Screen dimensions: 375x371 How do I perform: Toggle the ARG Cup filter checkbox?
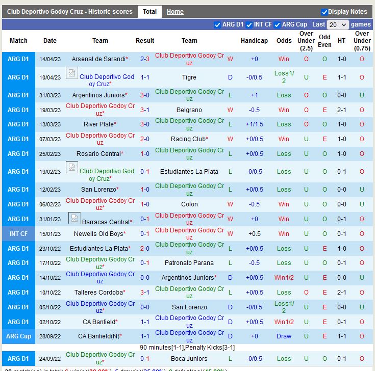click(x=277, y=24)
